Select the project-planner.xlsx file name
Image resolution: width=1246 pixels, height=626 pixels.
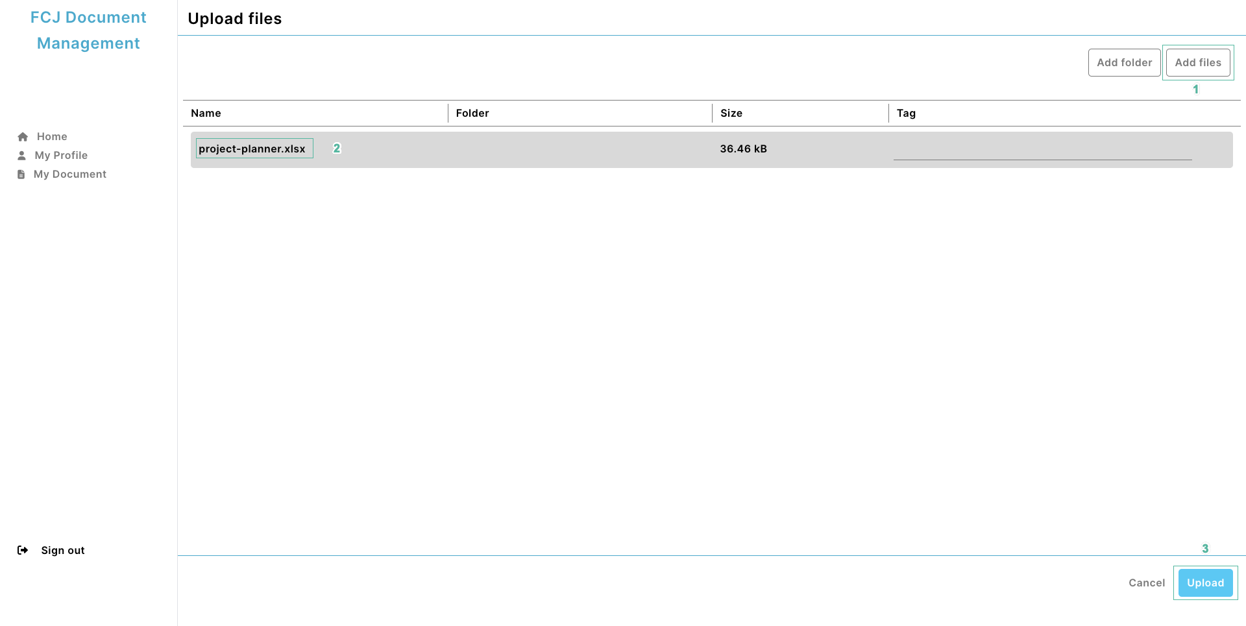click(252, 149)
